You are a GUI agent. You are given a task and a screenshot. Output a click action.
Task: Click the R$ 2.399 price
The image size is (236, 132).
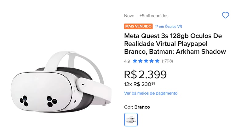click(145, 74)
